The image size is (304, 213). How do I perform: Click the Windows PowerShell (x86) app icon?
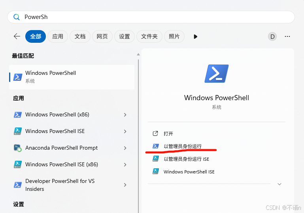point(18,114)
